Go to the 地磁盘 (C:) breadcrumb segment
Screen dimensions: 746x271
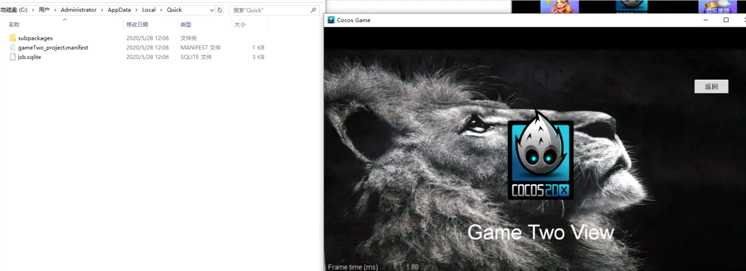coord(14,10)
